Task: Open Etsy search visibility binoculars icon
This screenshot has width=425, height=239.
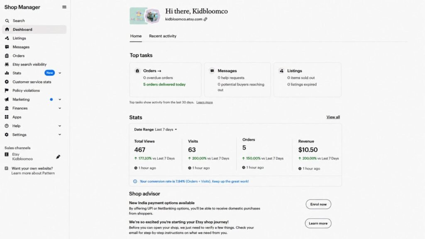Action: point(7,64)
